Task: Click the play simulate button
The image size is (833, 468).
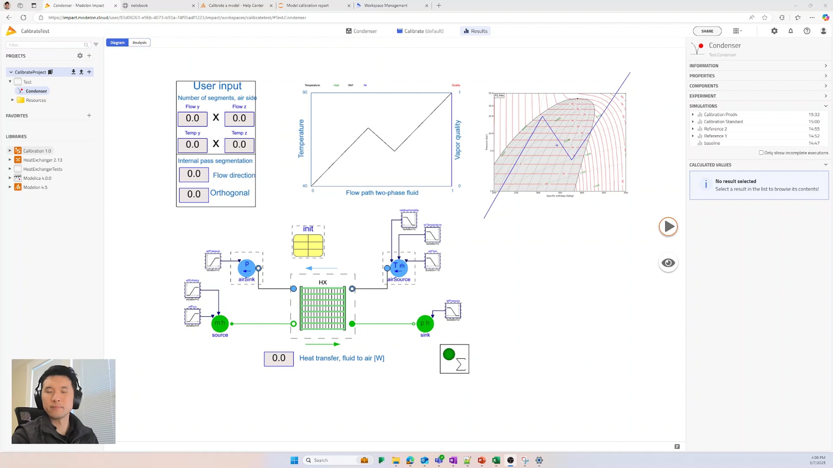Action: pyautogui.click(x=668, y=227)
